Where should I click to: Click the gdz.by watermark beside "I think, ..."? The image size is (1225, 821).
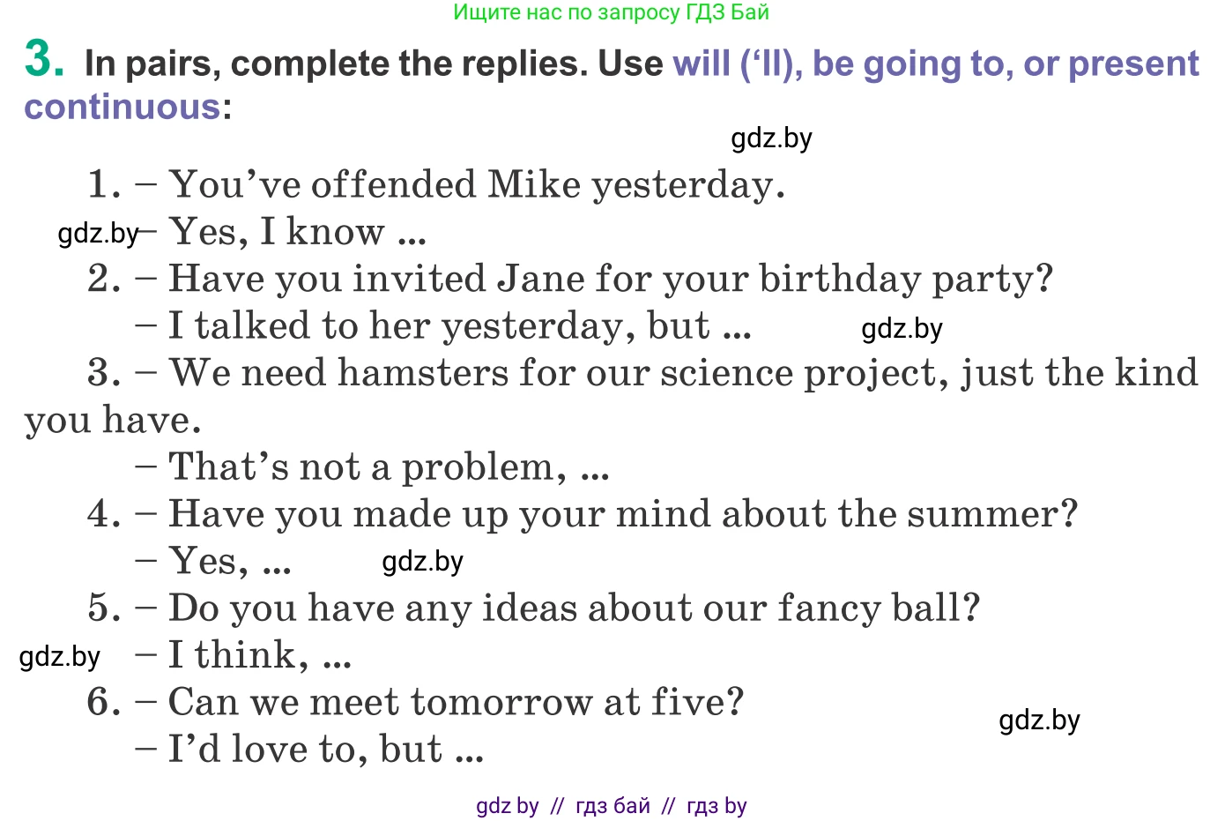(60, 657)
